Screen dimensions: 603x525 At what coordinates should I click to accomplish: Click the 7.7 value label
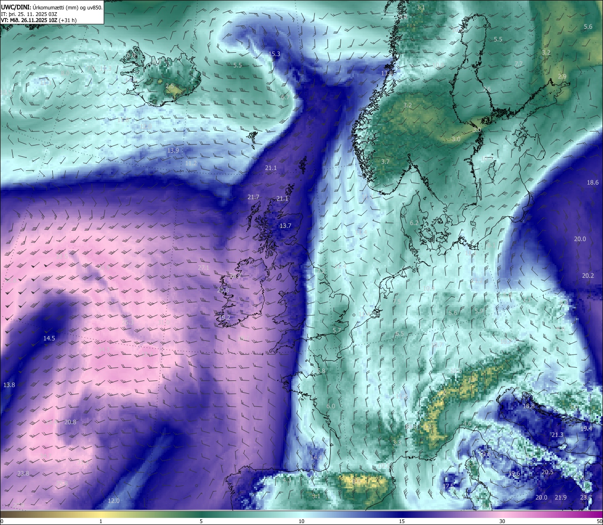pos(519,64)
